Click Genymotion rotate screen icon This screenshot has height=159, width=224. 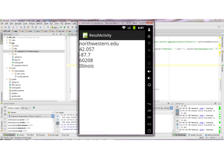click(149, 85)
